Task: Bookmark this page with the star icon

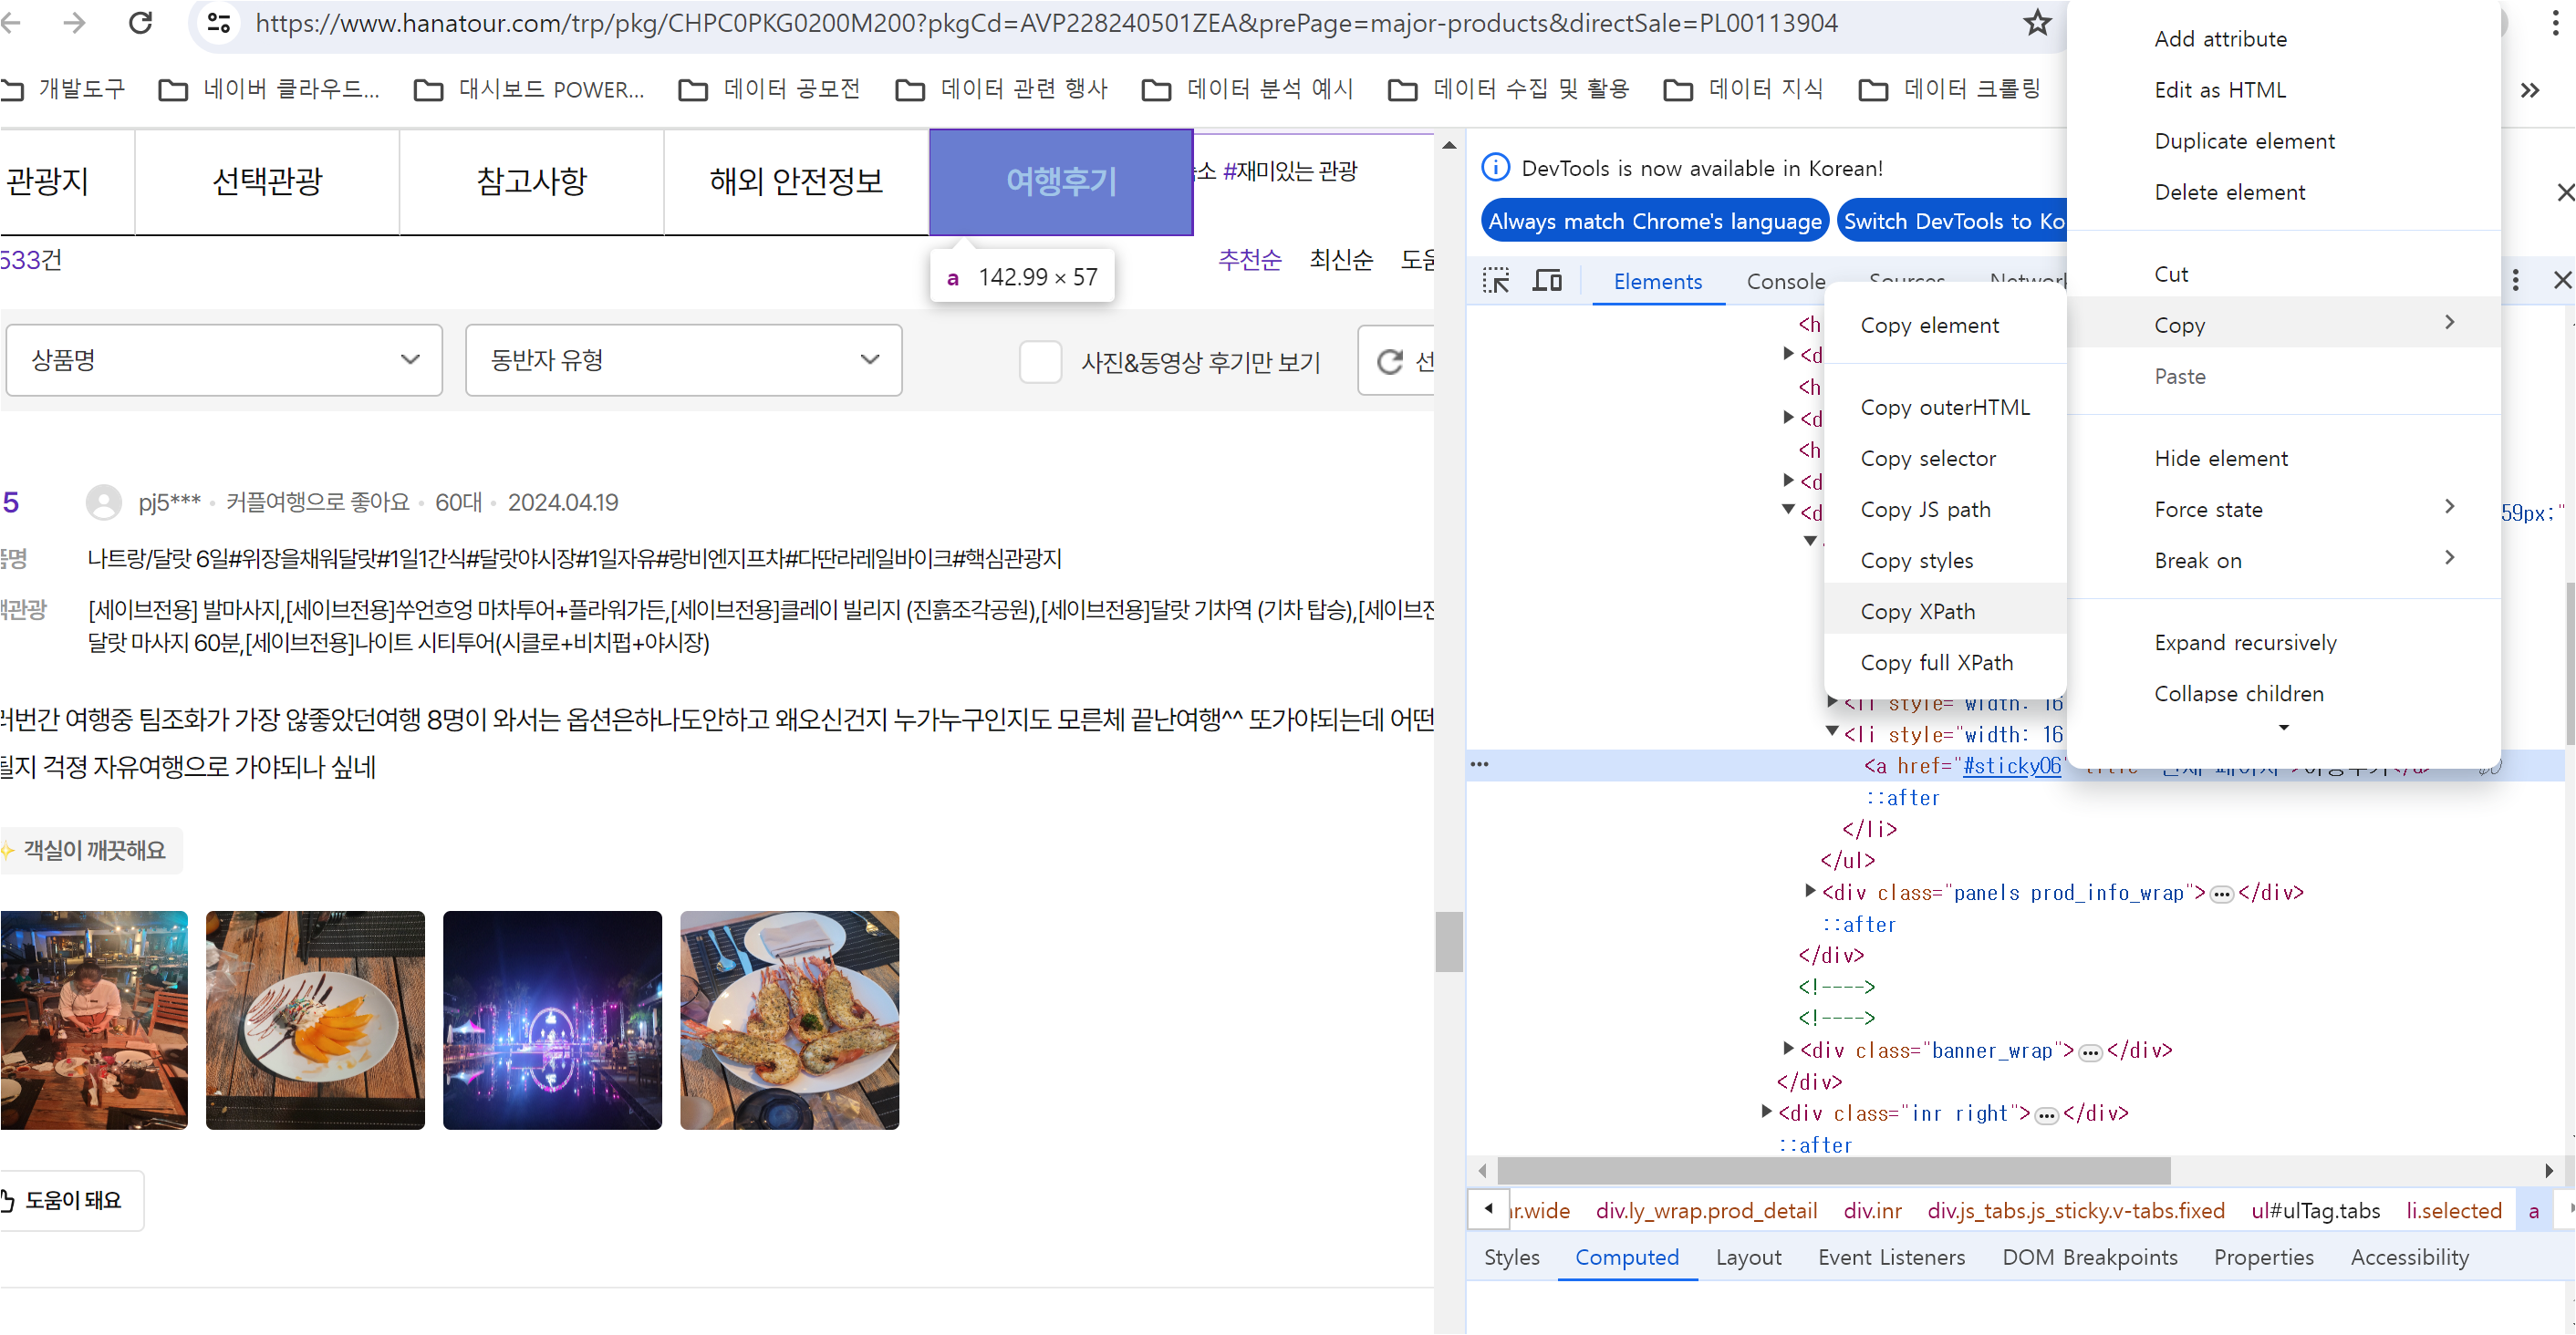Action: [x=2036, y=23]
